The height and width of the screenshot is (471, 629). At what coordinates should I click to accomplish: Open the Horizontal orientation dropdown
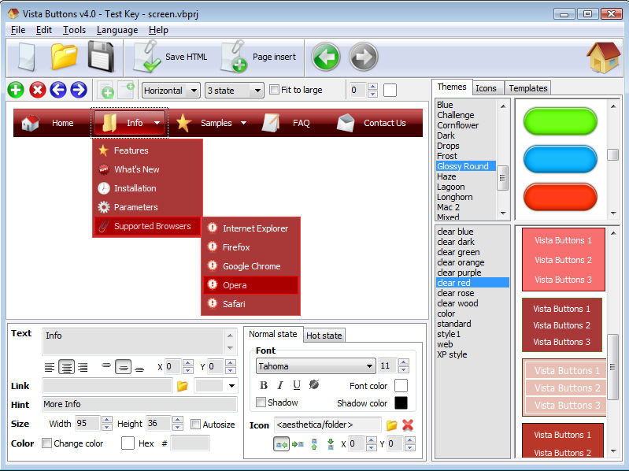[171, 91]
